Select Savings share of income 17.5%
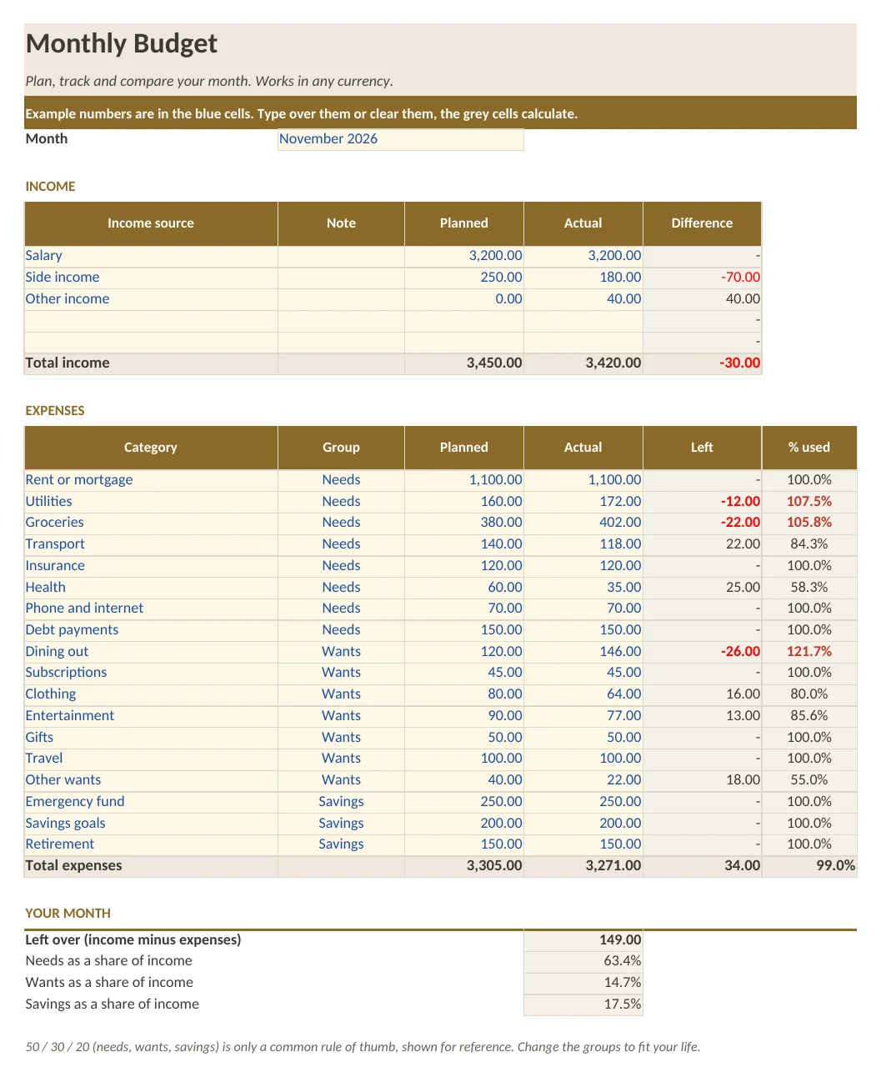 click(x=583, y=1004)
